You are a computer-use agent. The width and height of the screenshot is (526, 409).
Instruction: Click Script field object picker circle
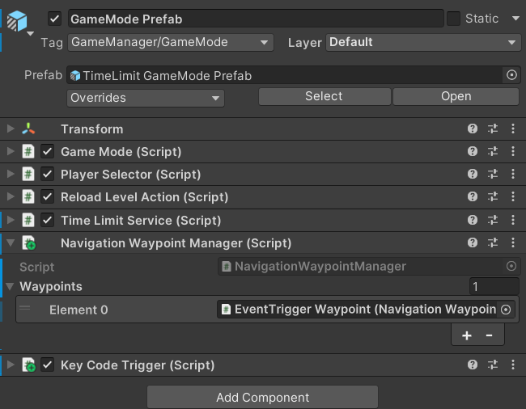click(511, 266)
